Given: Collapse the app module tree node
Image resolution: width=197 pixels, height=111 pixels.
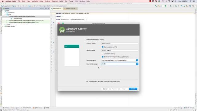Looking at the screenshot, I should tap(3, 11).
